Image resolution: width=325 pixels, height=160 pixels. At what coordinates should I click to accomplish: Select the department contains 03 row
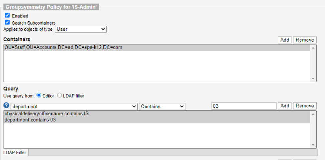(x=30, y=120)
